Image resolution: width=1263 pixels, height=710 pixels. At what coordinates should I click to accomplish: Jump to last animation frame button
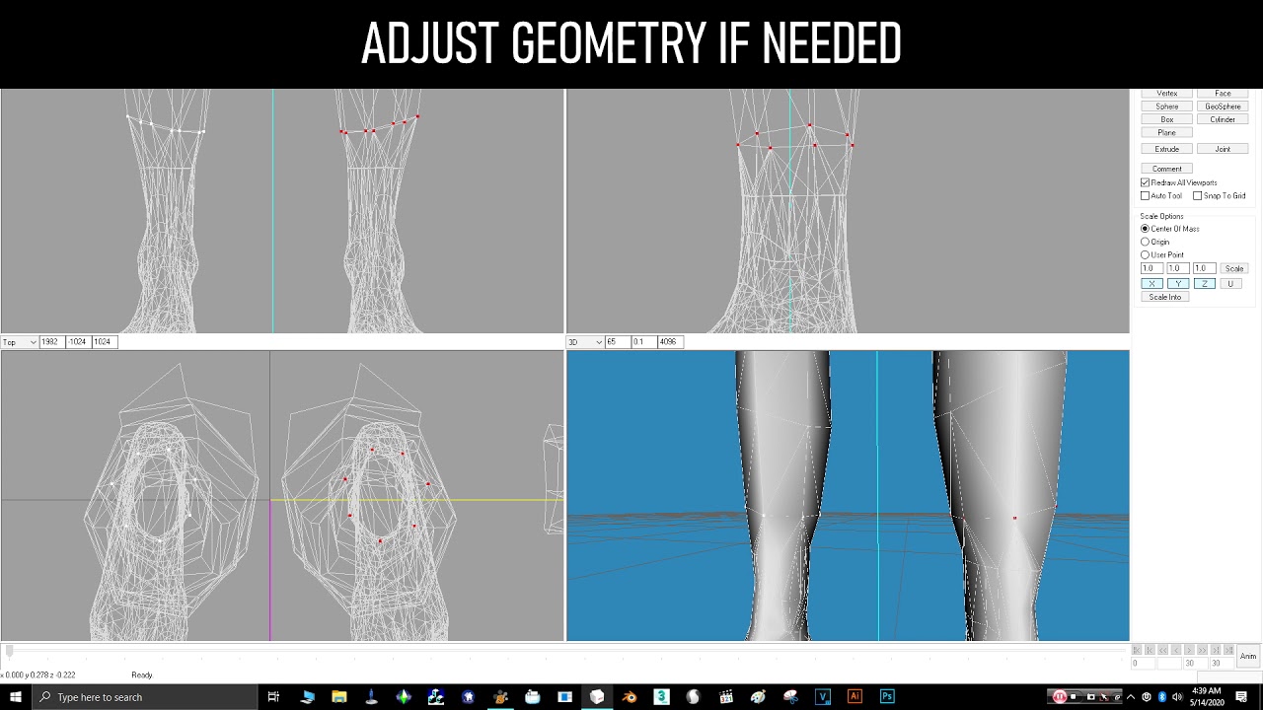[1228, 650]
